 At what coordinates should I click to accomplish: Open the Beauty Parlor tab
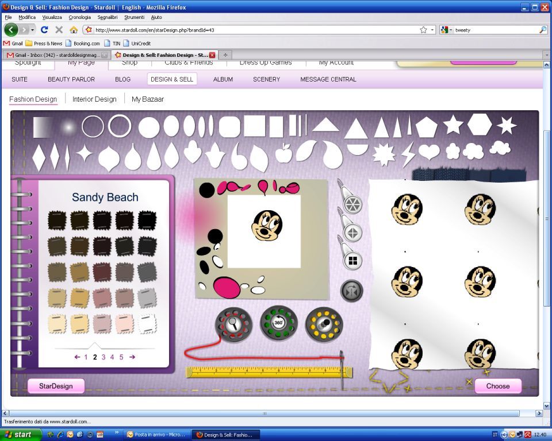(x=71, y=79)
